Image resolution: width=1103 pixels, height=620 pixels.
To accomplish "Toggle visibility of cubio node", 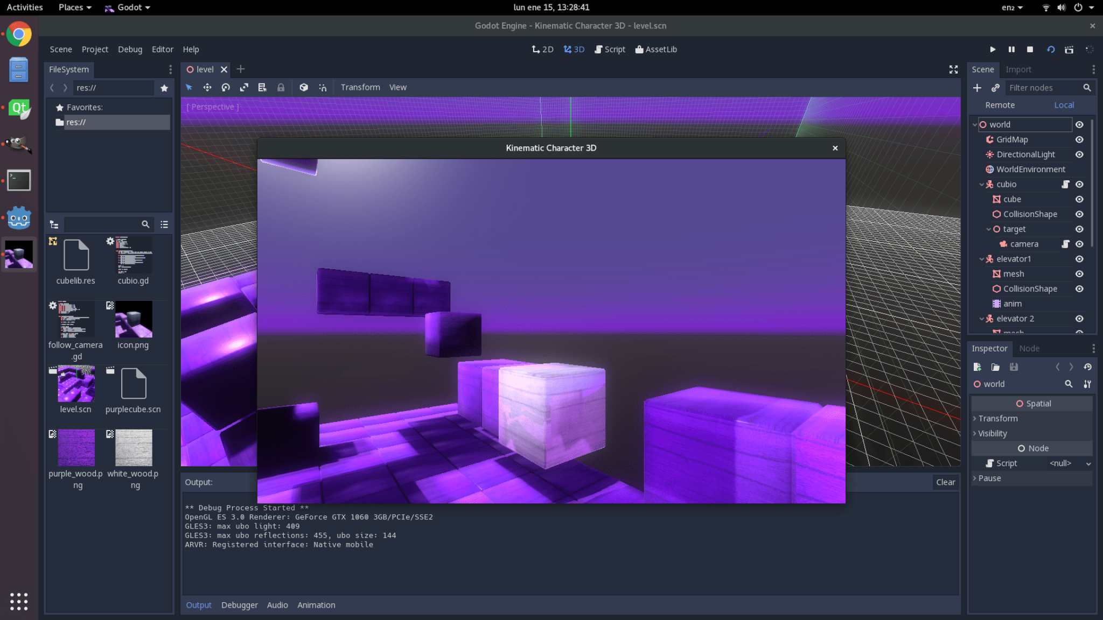I will tap(1079, 184).
